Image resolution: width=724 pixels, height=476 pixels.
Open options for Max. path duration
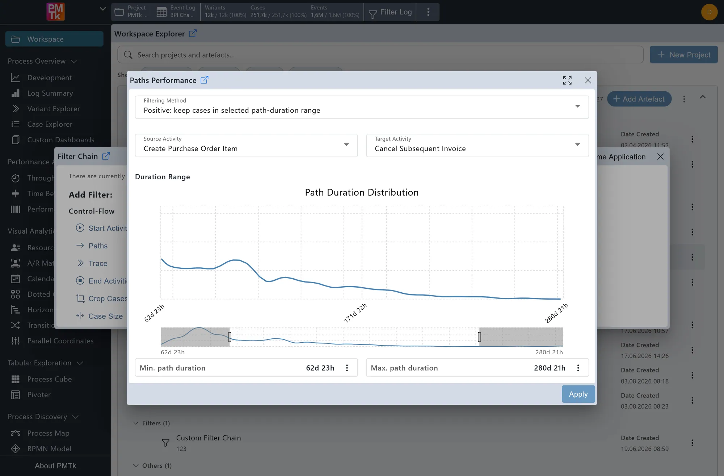tap(578, 368)
